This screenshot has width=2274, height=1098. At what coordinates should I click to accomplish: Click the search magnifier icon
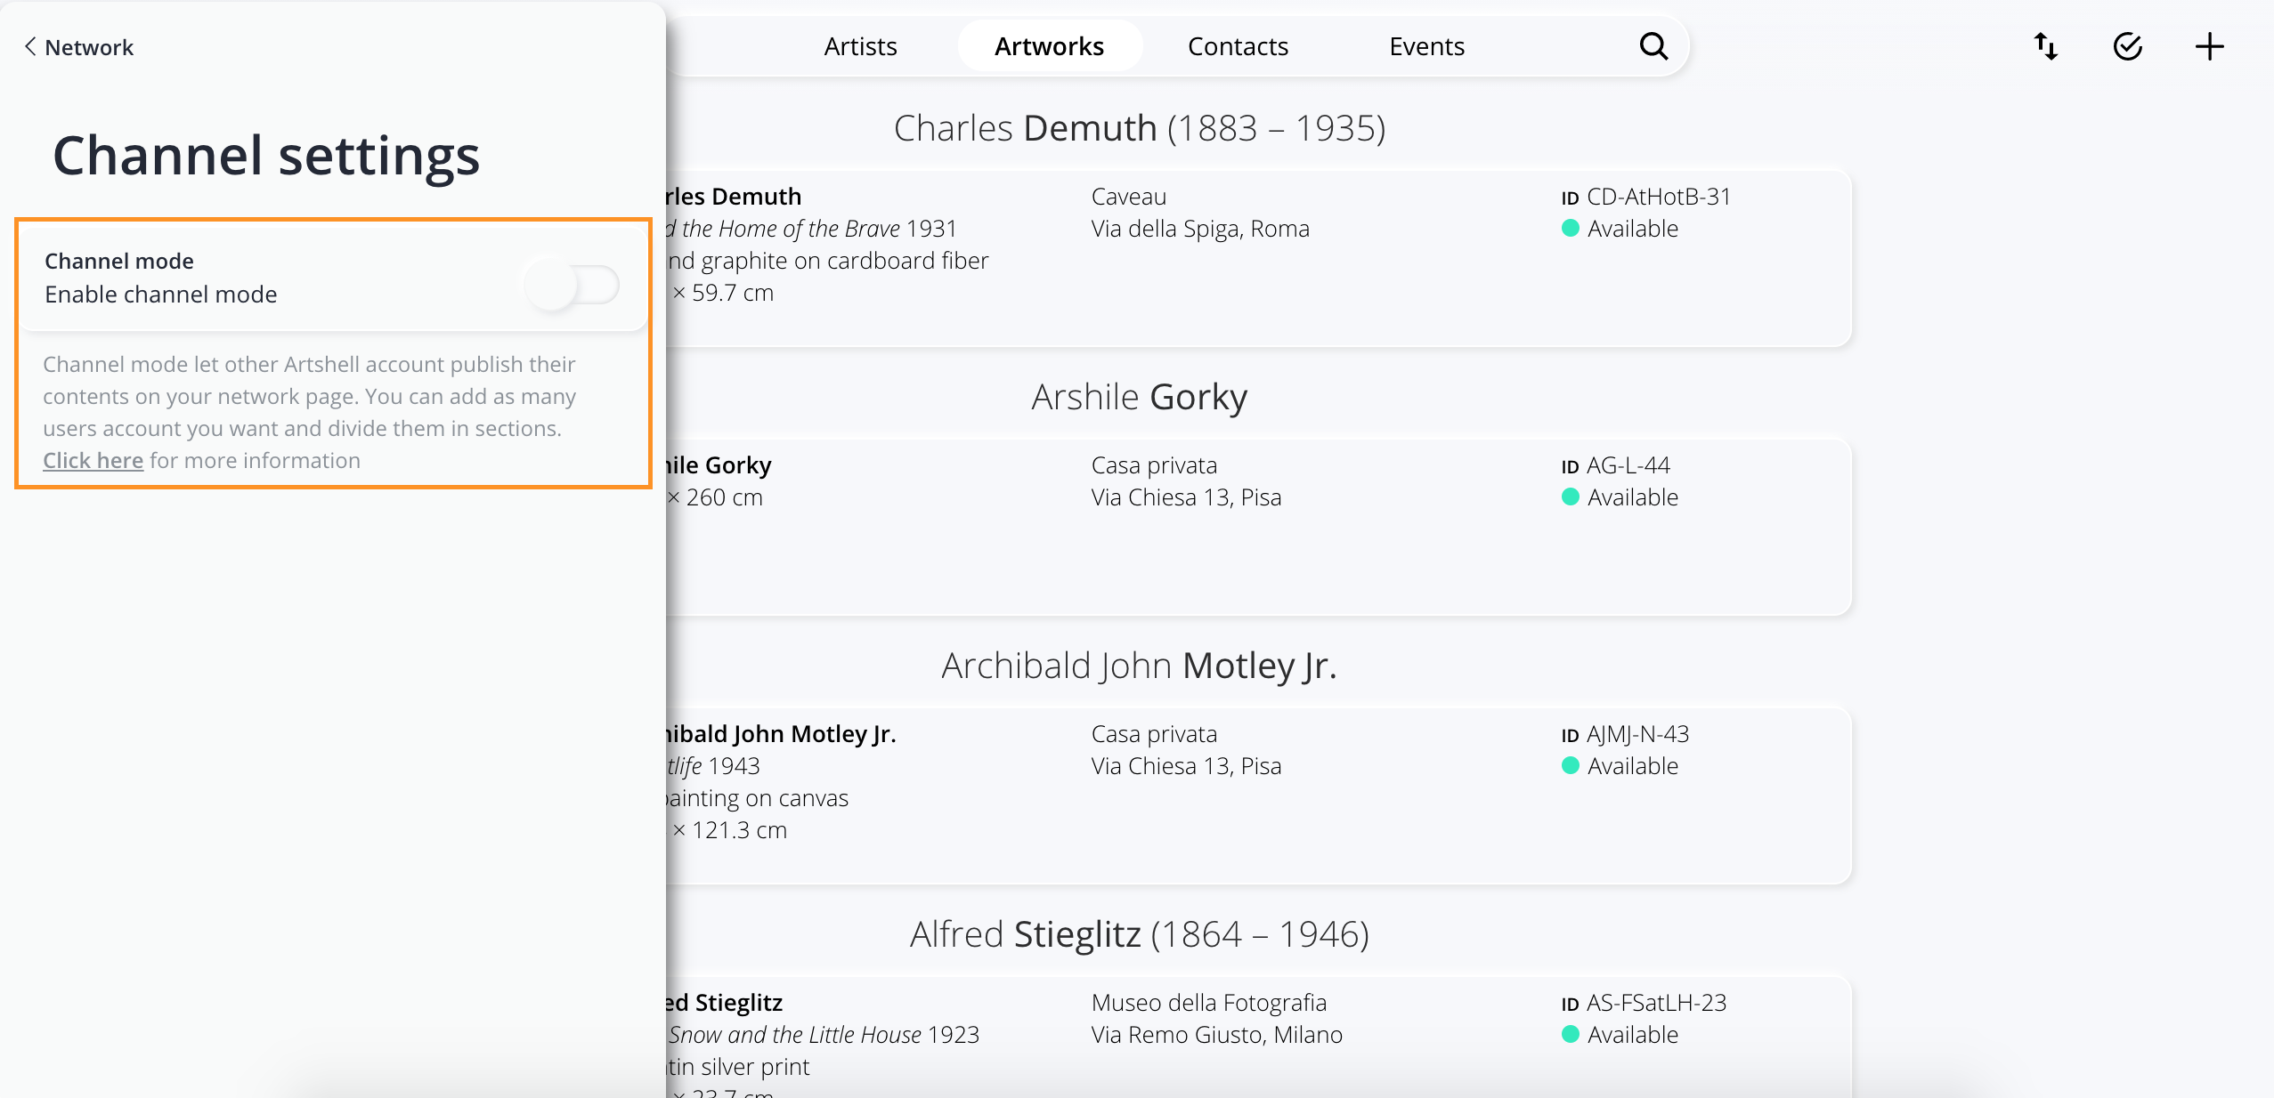[x=1653, y=46]
